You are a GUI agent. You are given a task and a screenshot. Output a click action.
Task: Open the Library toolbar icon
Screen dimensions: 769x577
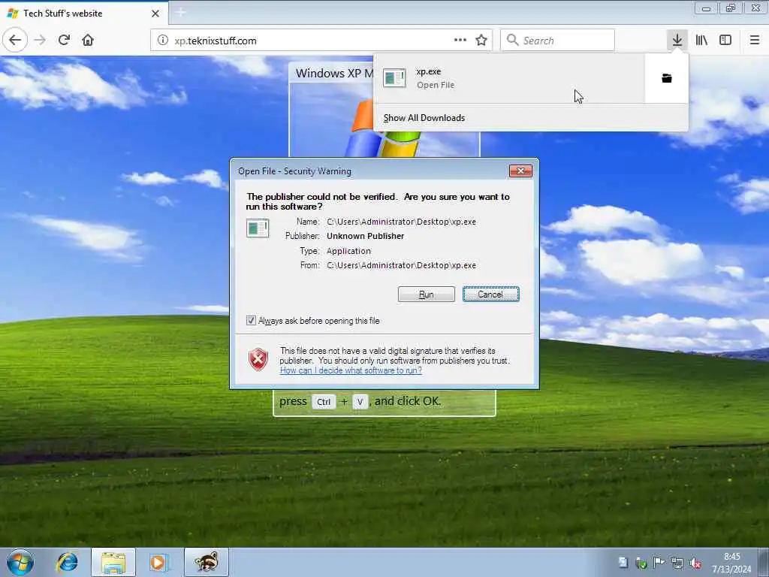[x=701, y=40]
